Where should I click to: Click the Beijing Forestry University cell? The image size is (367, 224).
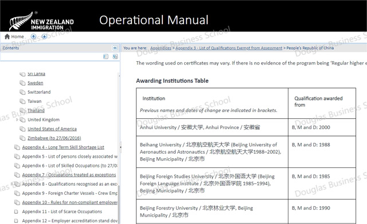coord(212,211)
